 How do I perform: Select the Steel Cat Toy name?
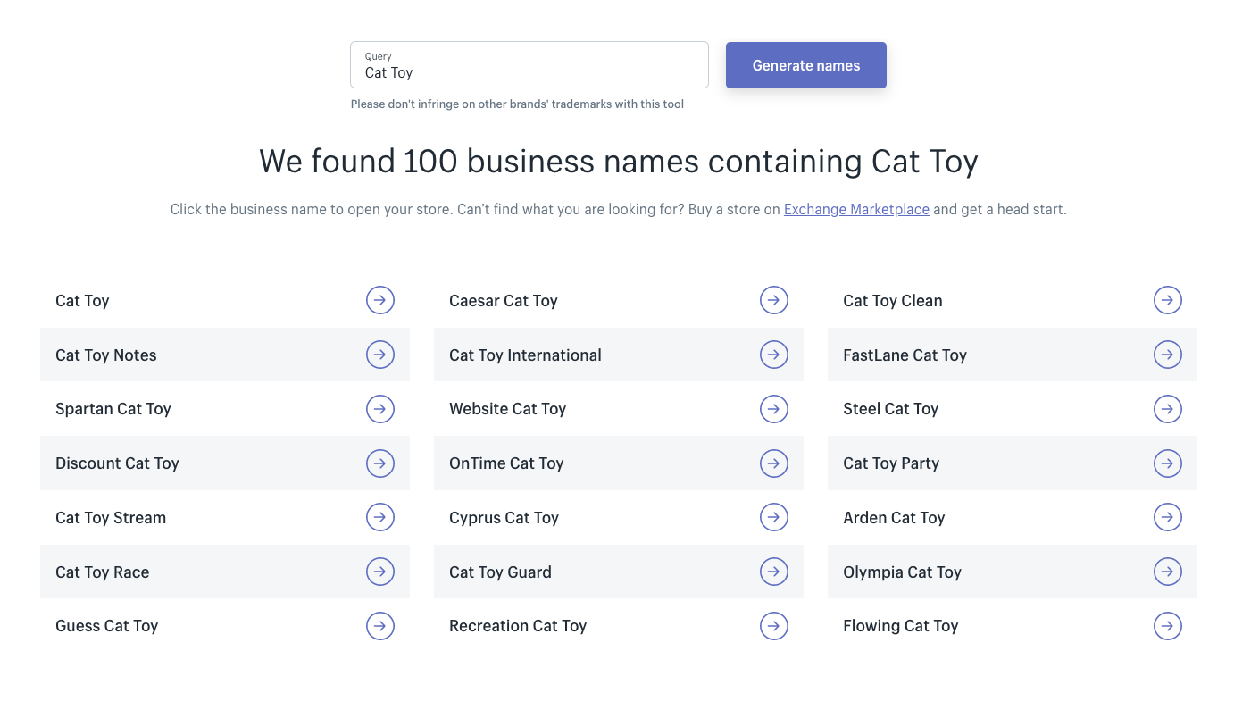click(x=890, y=409)
